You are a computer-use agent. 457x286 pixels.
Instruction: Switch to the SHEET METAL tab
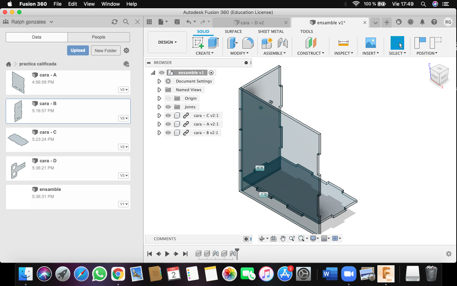(x=271, y=31)
